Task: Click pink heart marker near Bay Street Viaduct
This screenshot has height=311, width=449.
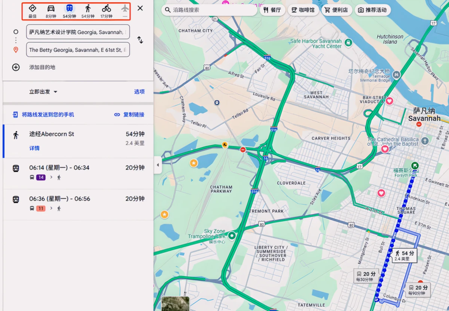Action: pos(389,101)
